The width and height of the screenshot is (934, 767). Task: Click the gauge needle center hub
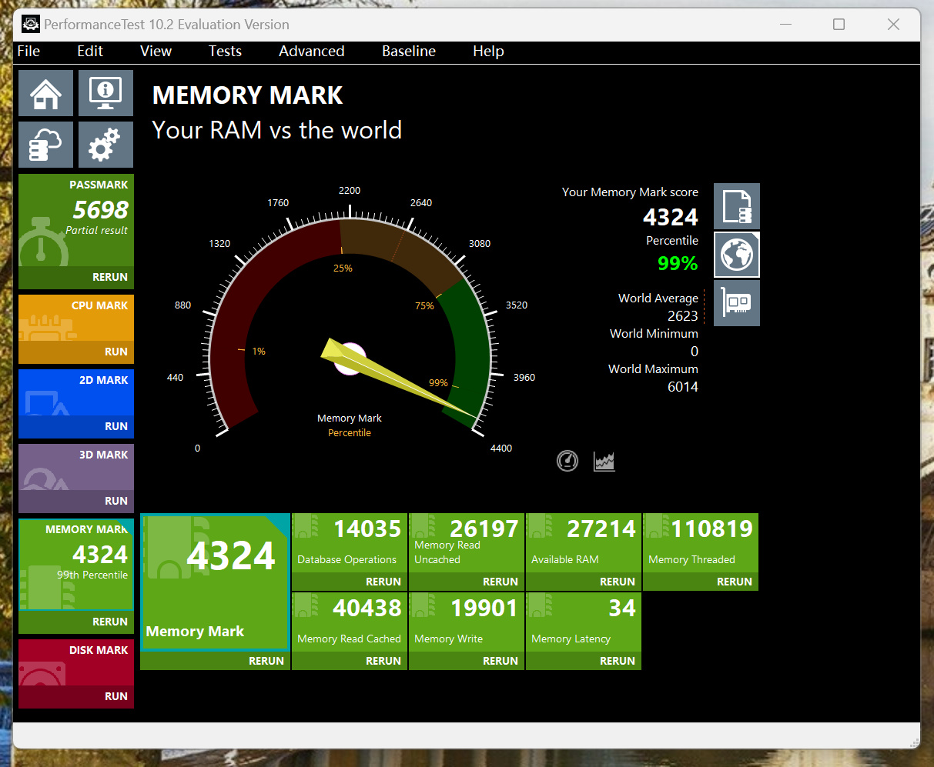[350, 358]
